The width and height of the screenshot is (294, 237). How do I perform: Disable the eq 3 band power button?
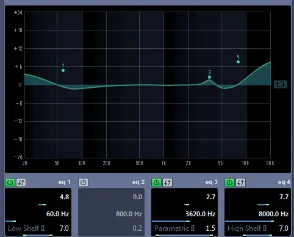point(156,182)
